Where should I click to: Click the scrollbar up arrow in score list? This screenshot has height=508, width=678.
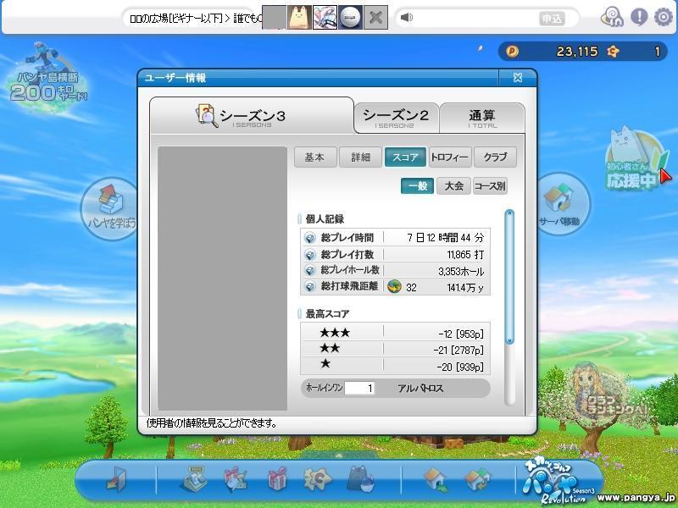(x=510, y=213)
